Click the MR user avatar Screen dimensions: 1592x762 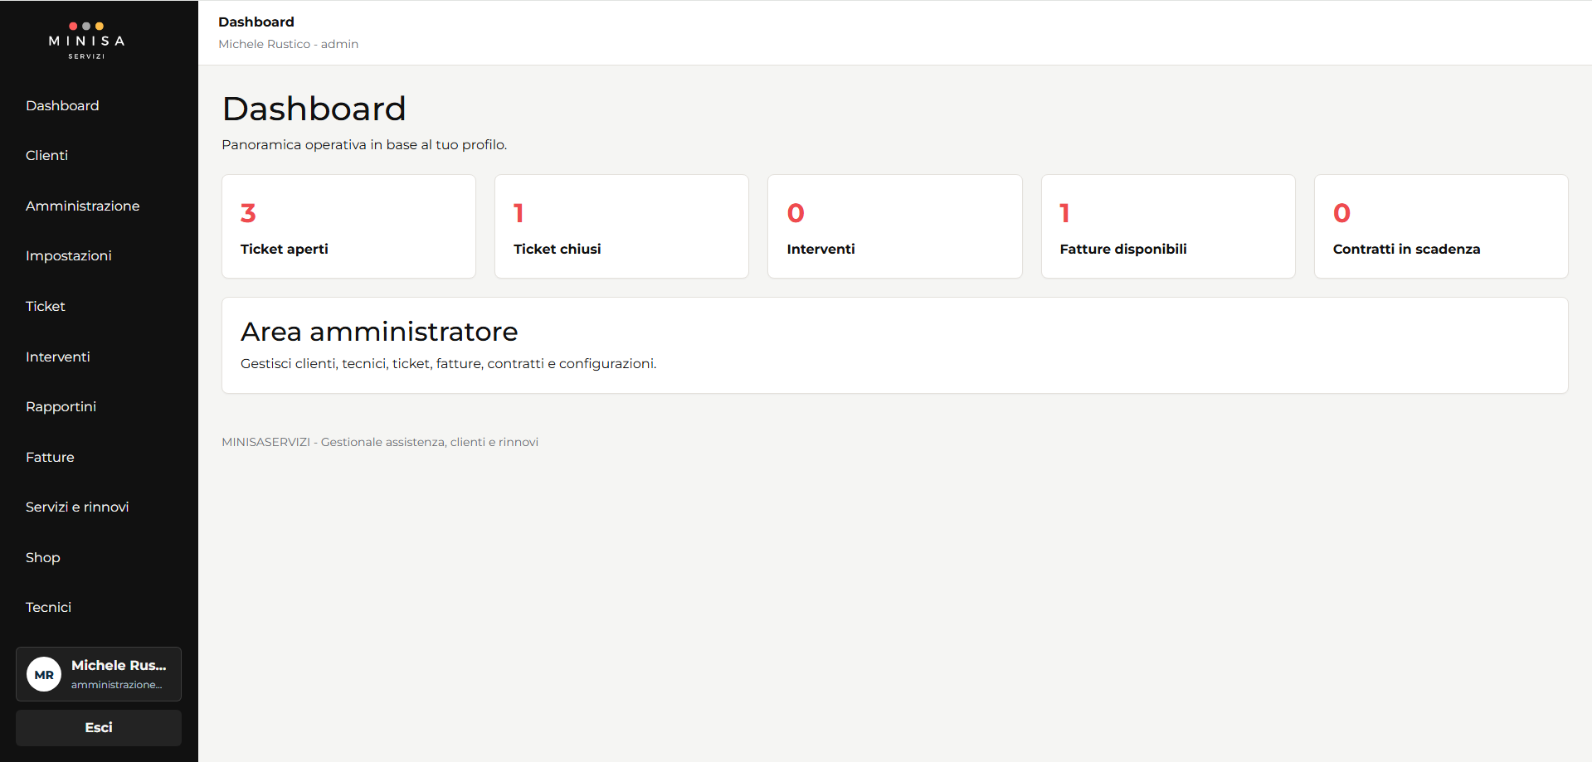44,674
